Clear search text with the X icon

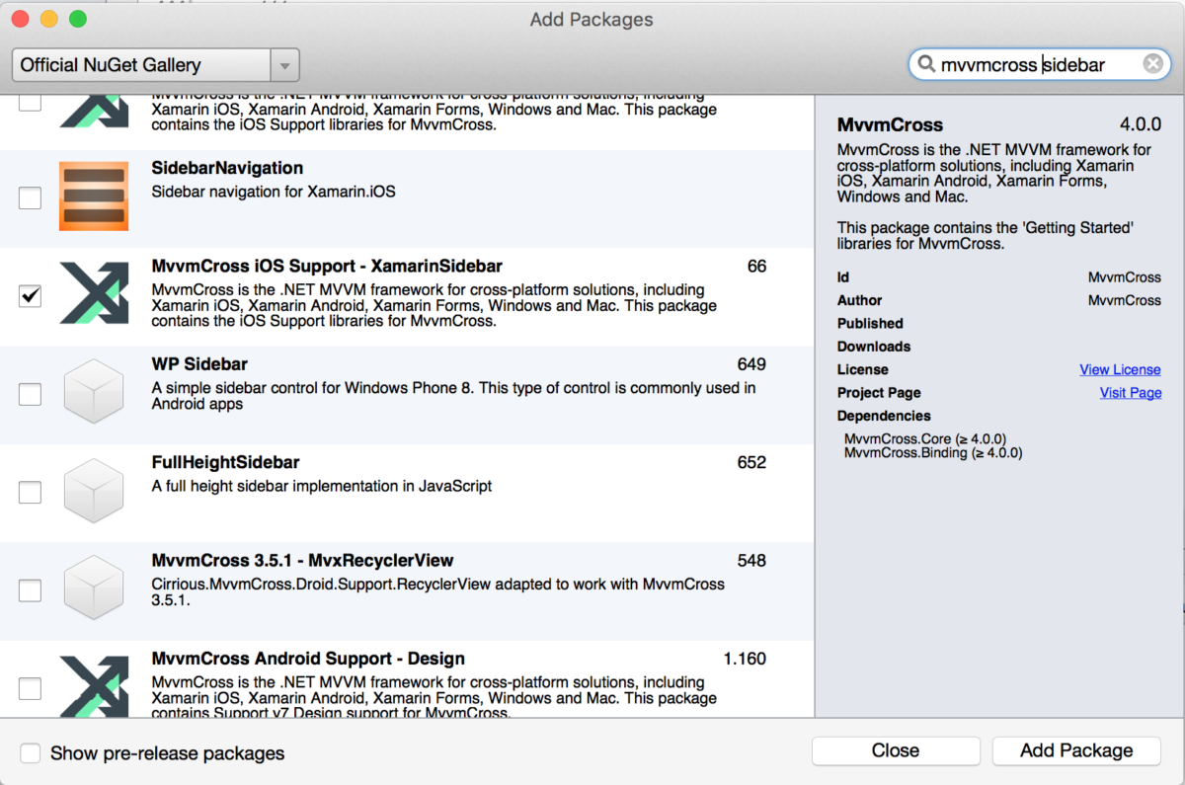point(1152,65)
